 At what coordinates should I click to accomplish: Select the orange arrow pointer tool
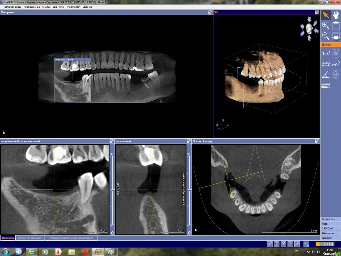326,15
